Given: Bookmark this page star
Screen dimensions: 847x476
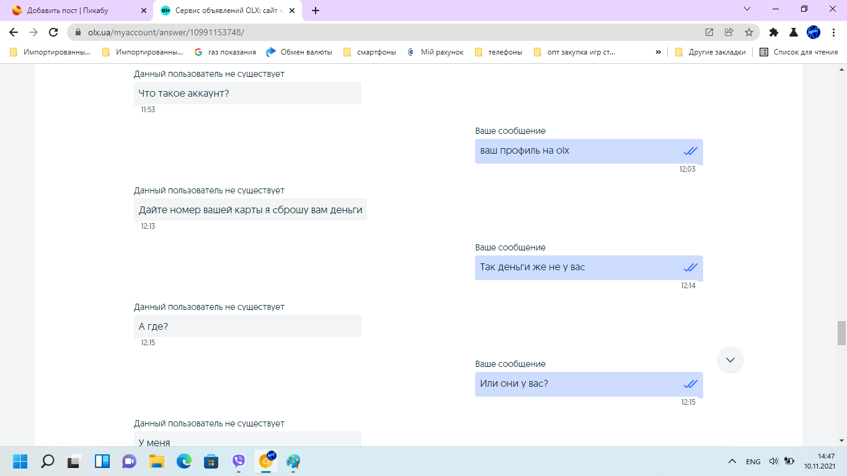Looking at the screenshot, I should point(749,32).
